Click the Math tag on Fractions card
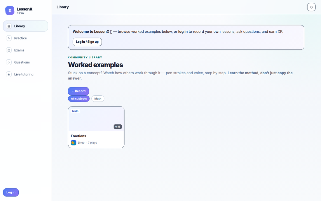The image size is (321, 201). (75, 111)
